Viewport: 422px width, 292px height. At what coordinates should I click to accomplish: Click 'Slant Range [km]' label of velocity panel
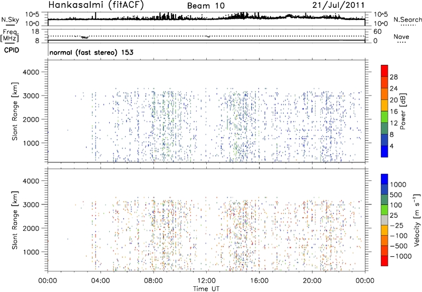[15, 220]
